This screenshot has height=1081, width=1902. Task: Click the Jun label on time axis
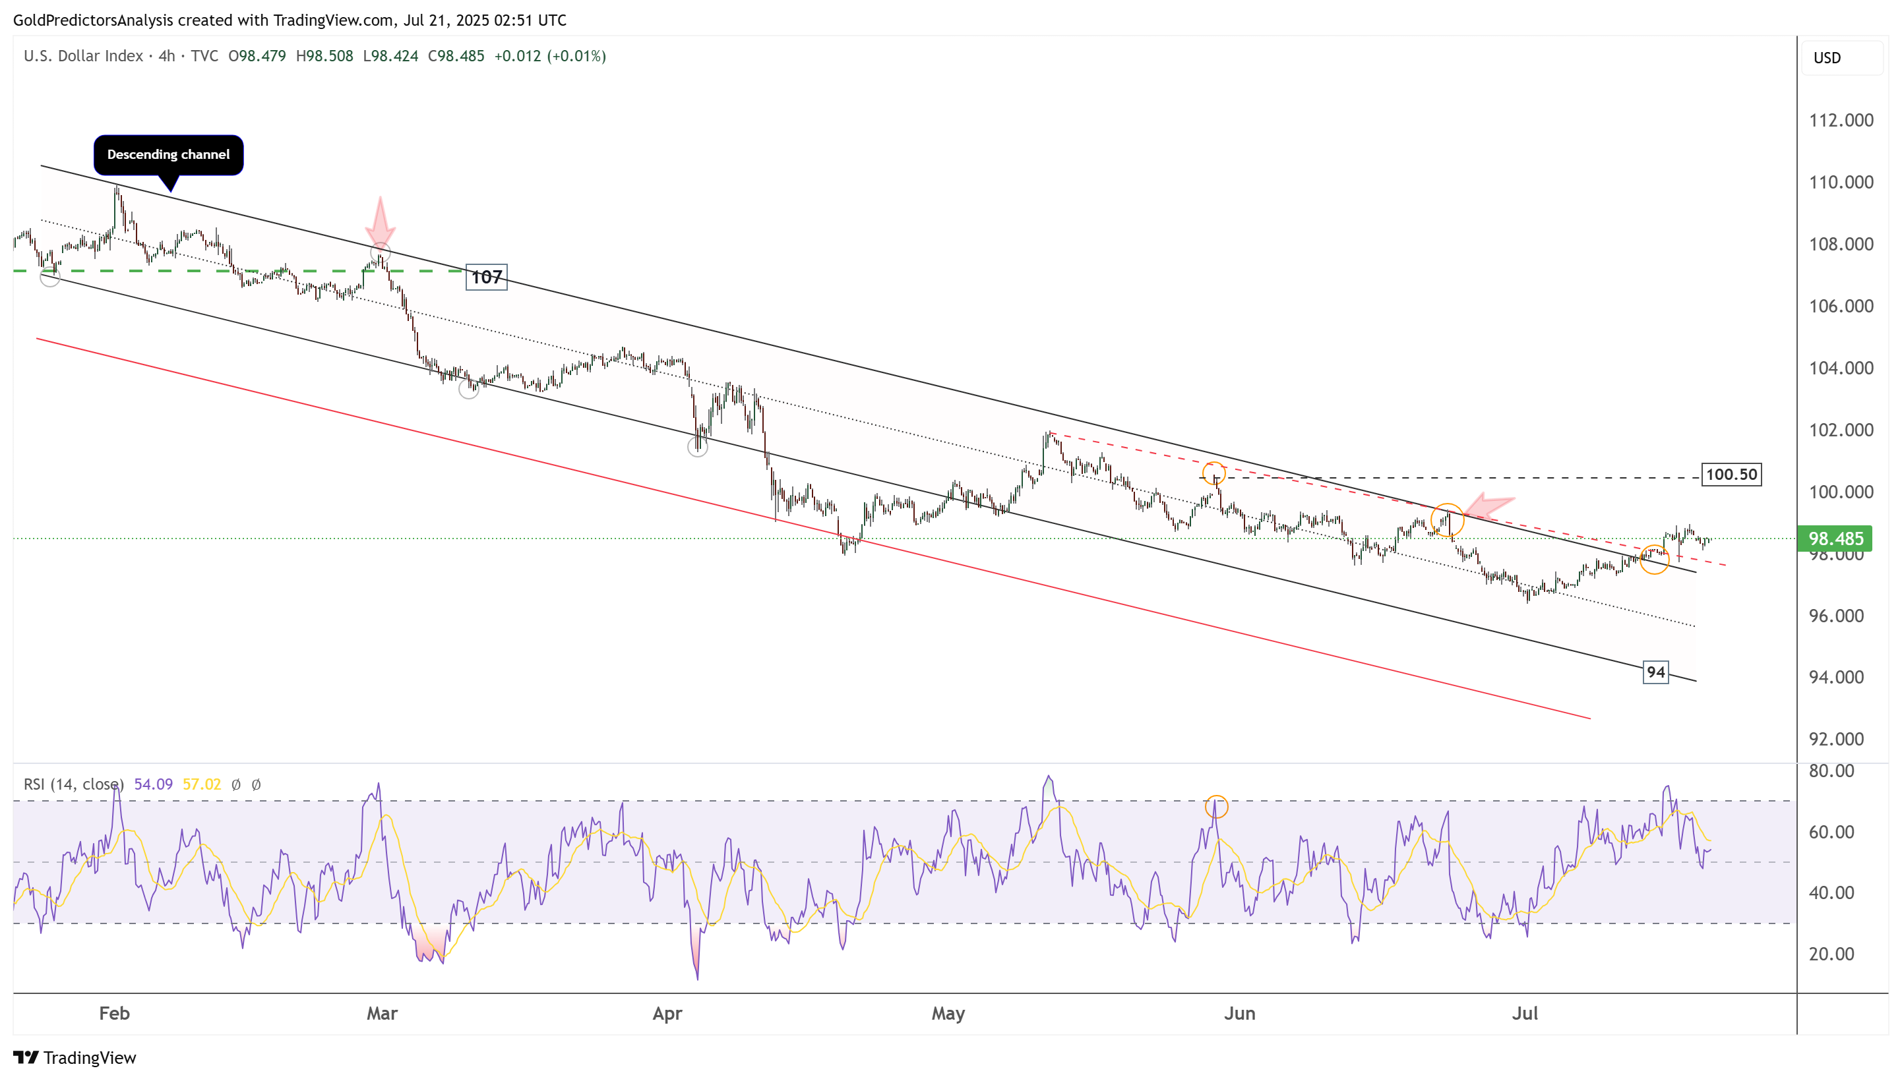tap(1239, 1014)
